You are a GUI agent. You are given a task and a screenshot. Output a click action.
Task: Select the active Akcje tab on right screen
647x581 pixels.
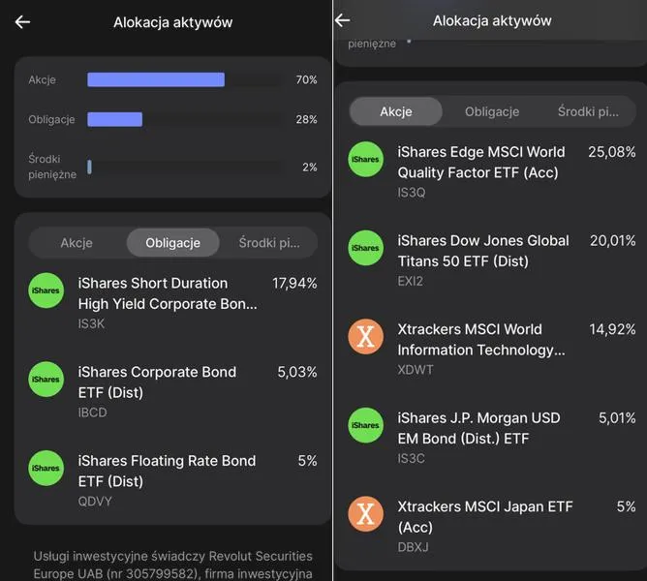396,111
